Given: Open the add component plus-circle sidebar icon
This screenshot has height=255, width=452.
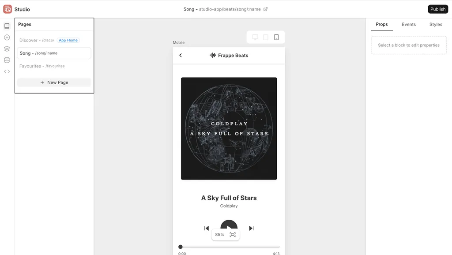Looking at the screenshot, I should (x=7, y=37).
